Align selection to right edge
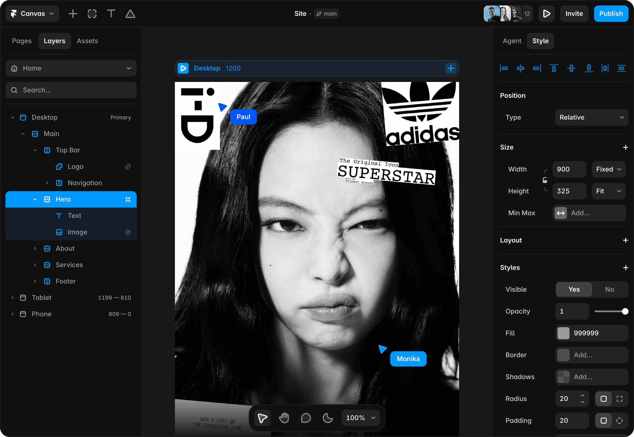 [x=537, y=68]
